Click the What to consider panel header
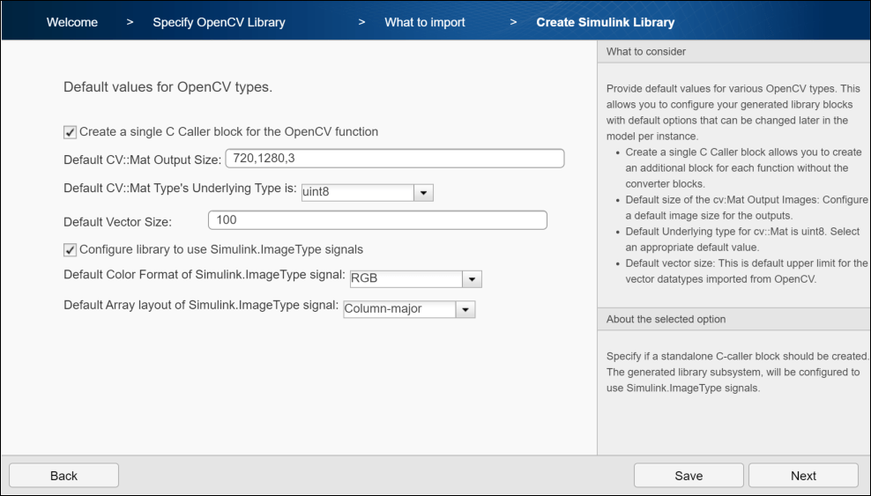Image resolution: width=871 pixels, height=496 pixels. pos(646,52)
